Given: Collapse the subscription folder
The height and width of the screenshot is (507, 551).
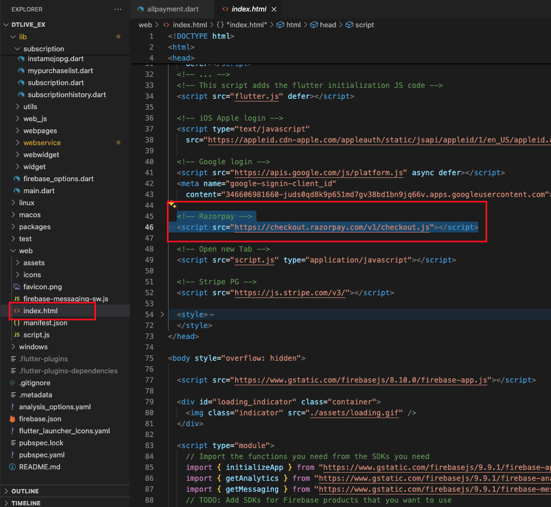Looking at the screenshot, I should tap(17, 49).
